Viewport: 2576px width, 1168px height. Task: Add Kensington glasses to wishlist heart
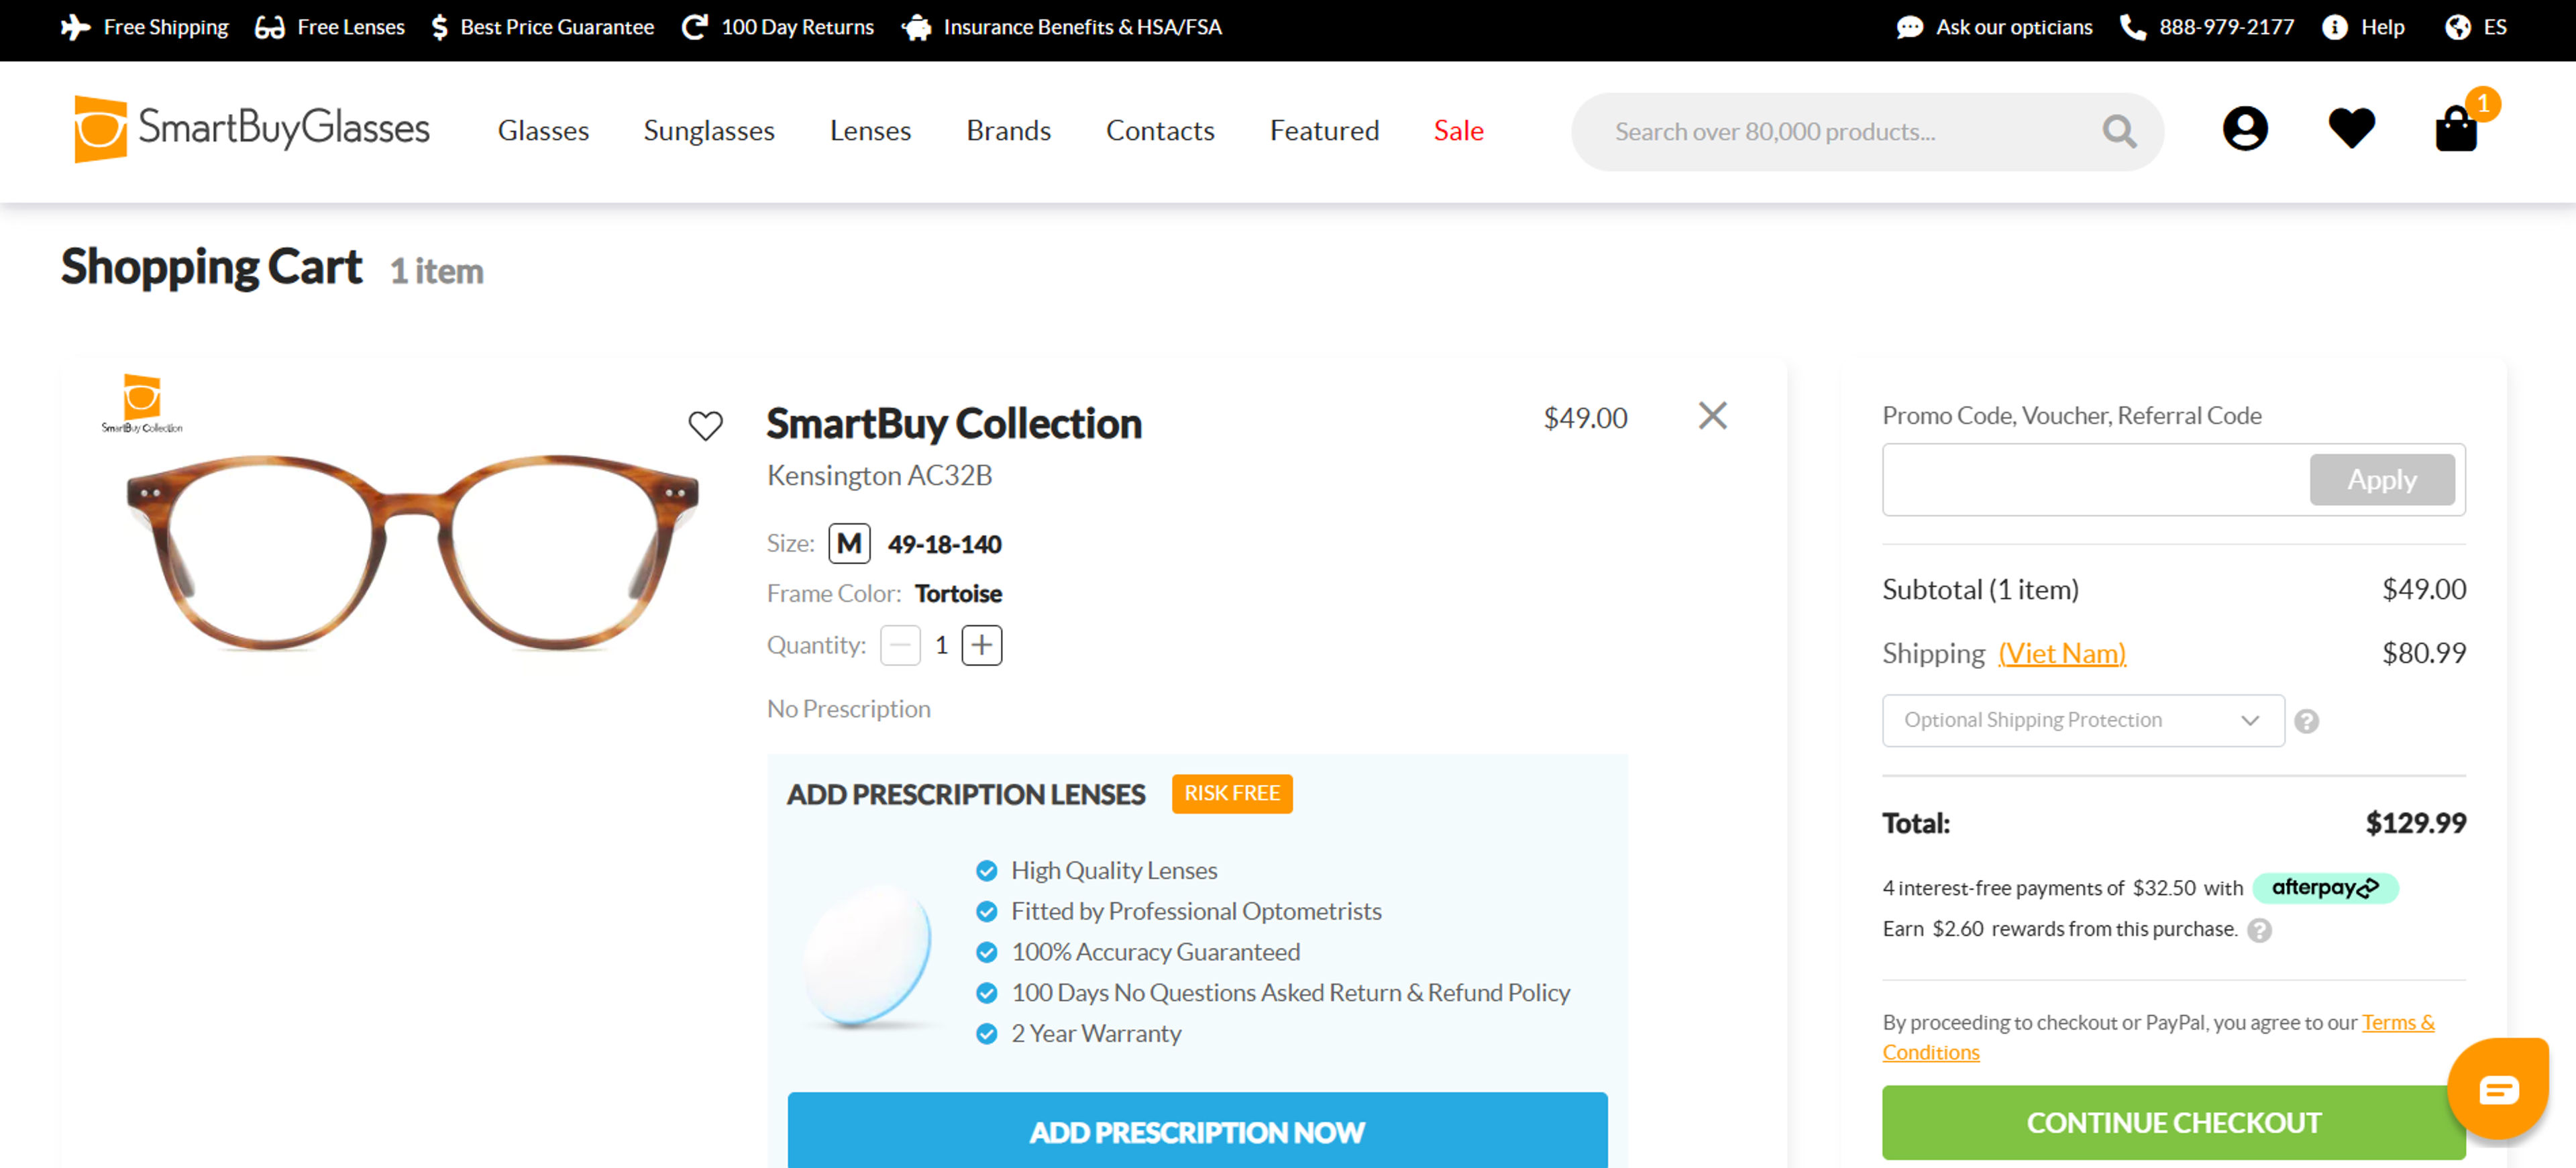tap(705, 426)
